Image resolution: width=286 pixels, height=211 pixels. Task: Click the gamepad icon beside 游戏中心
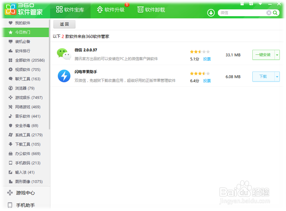pos(10,193)
